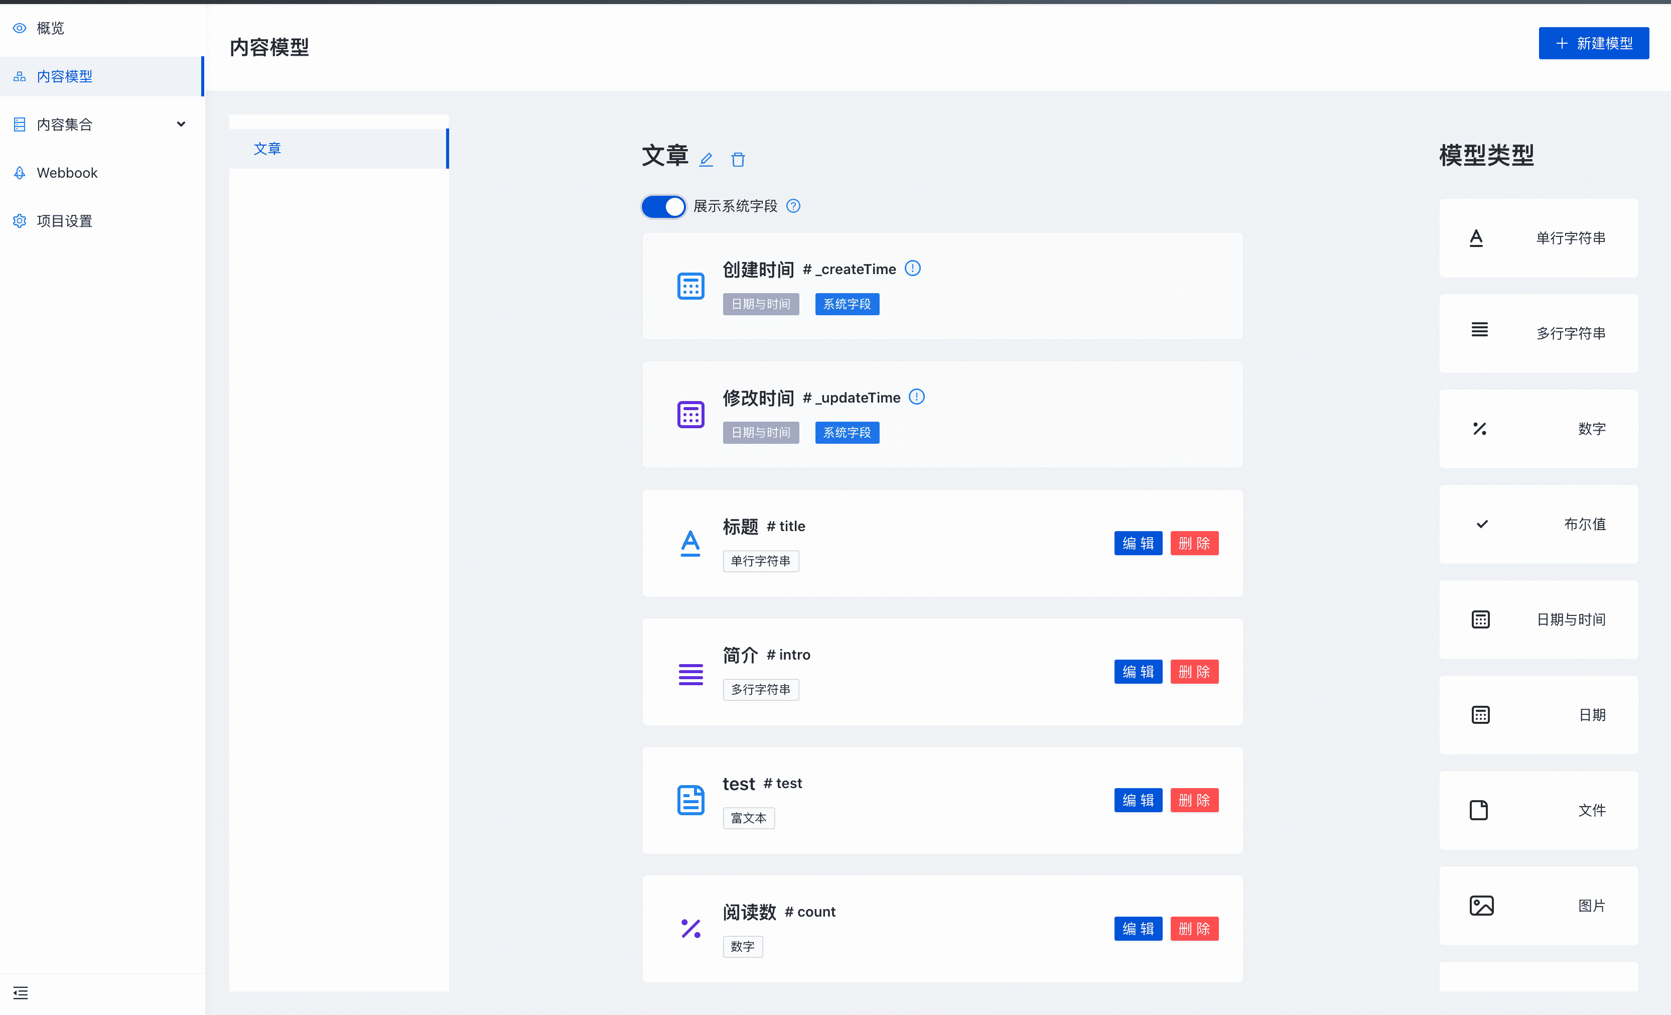This screenshot has width=1671, height=1015.
Task: Click the 数字 label in model types
Action: click(x=1591, y=429)
